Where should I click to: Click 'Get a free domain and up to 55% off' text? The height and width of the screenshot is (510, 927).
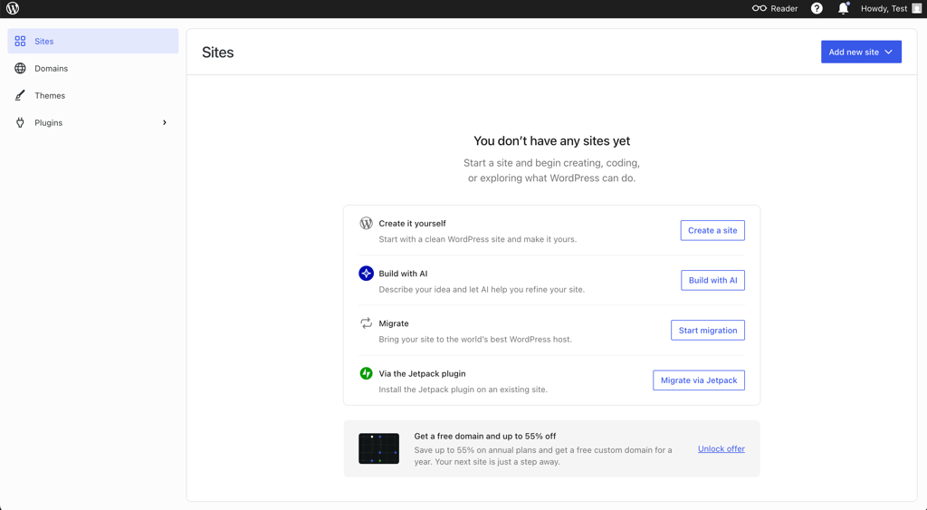485,436
